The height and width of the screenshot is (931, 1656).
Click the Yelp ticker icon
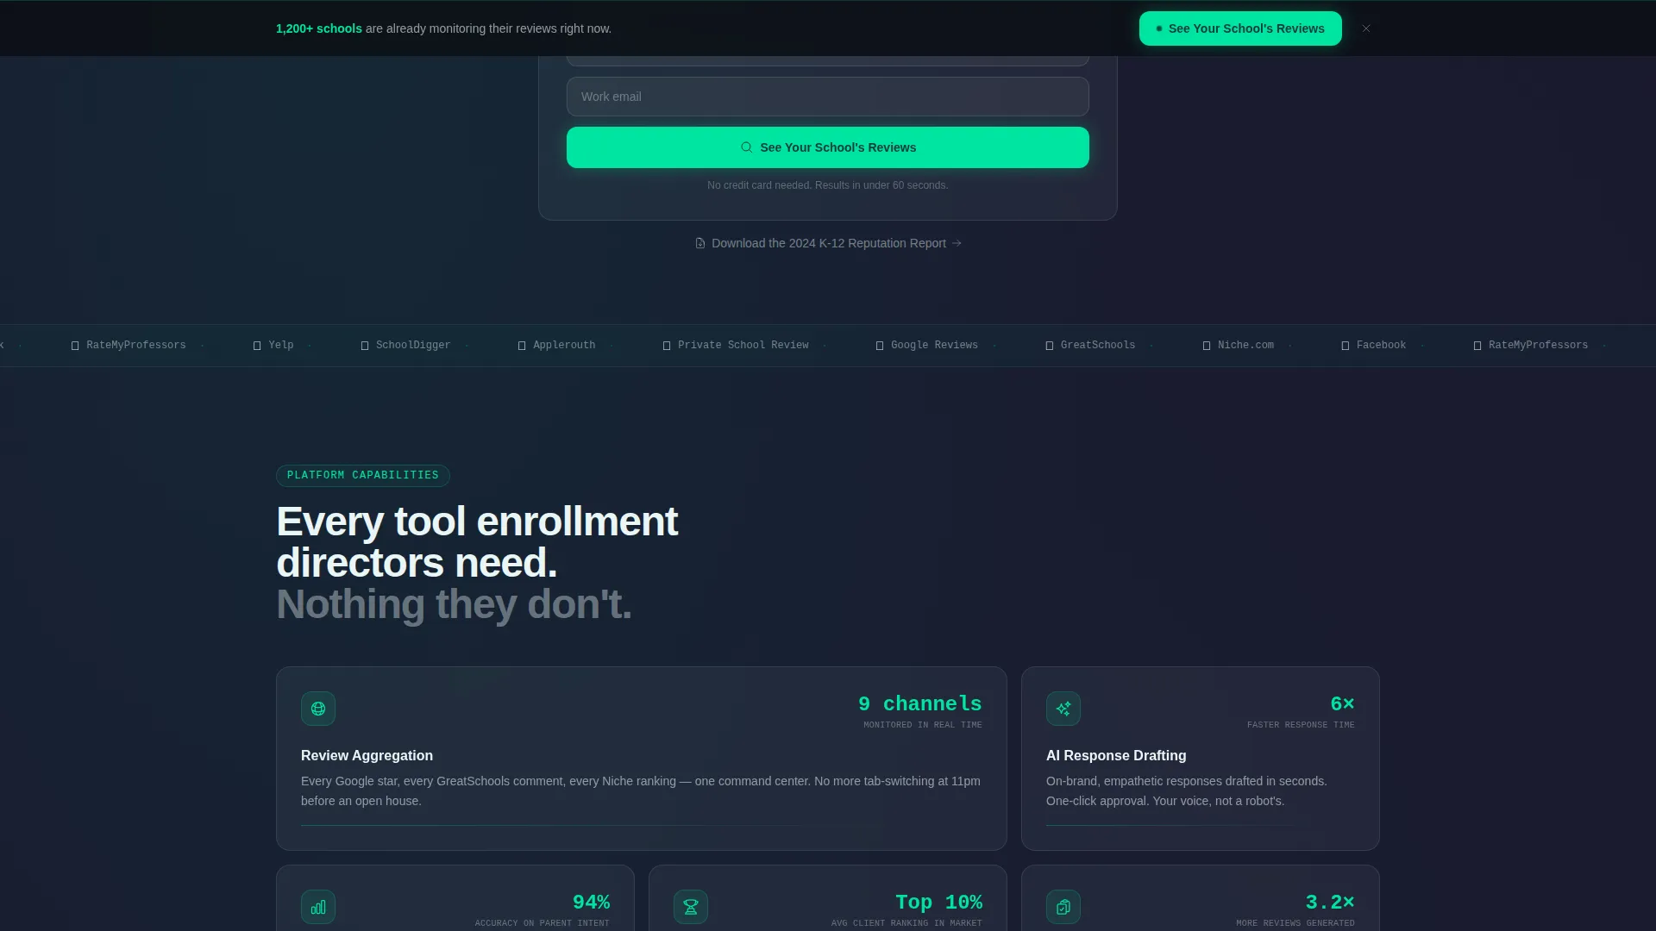257,346
